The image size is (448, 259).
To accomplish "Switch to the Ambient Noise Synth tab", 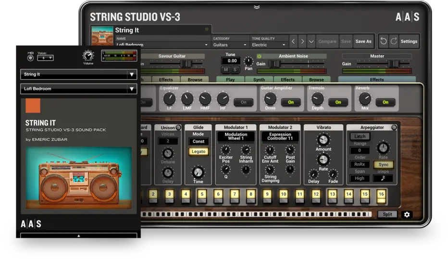I will (x=259, y=80).
